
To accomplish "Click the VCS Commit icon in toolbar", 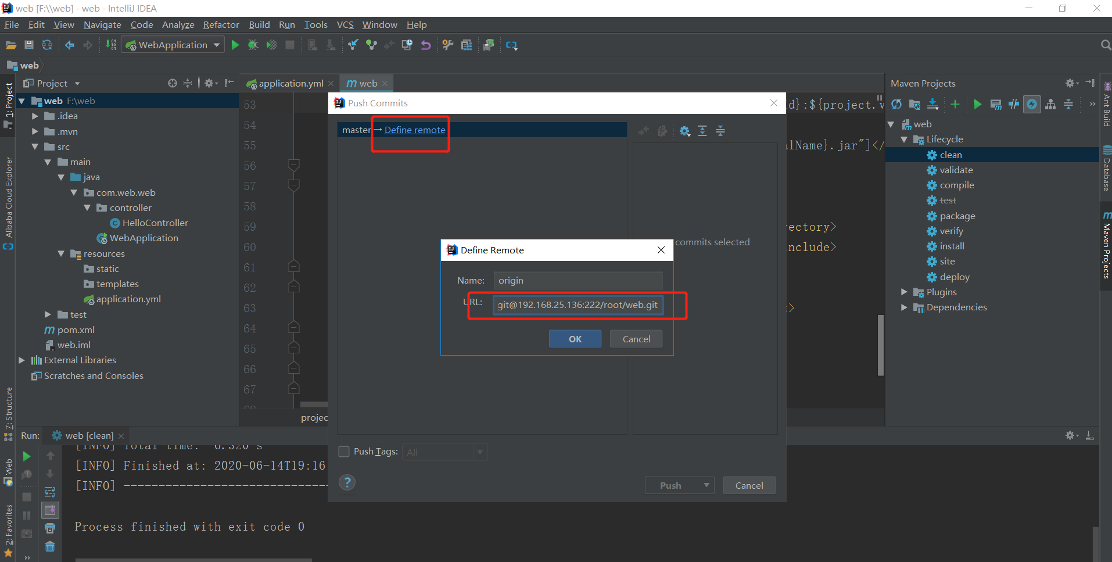I will pos(371,45).
